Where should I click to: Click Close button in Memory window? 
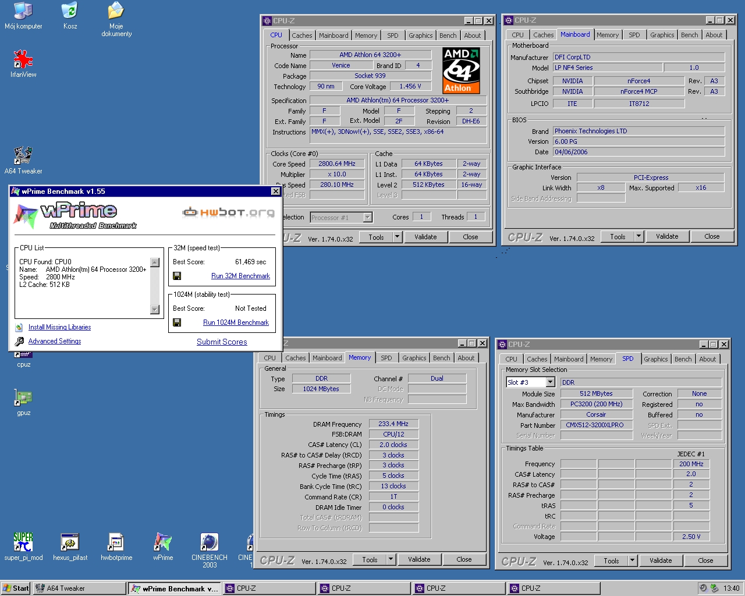coord(464,559)
